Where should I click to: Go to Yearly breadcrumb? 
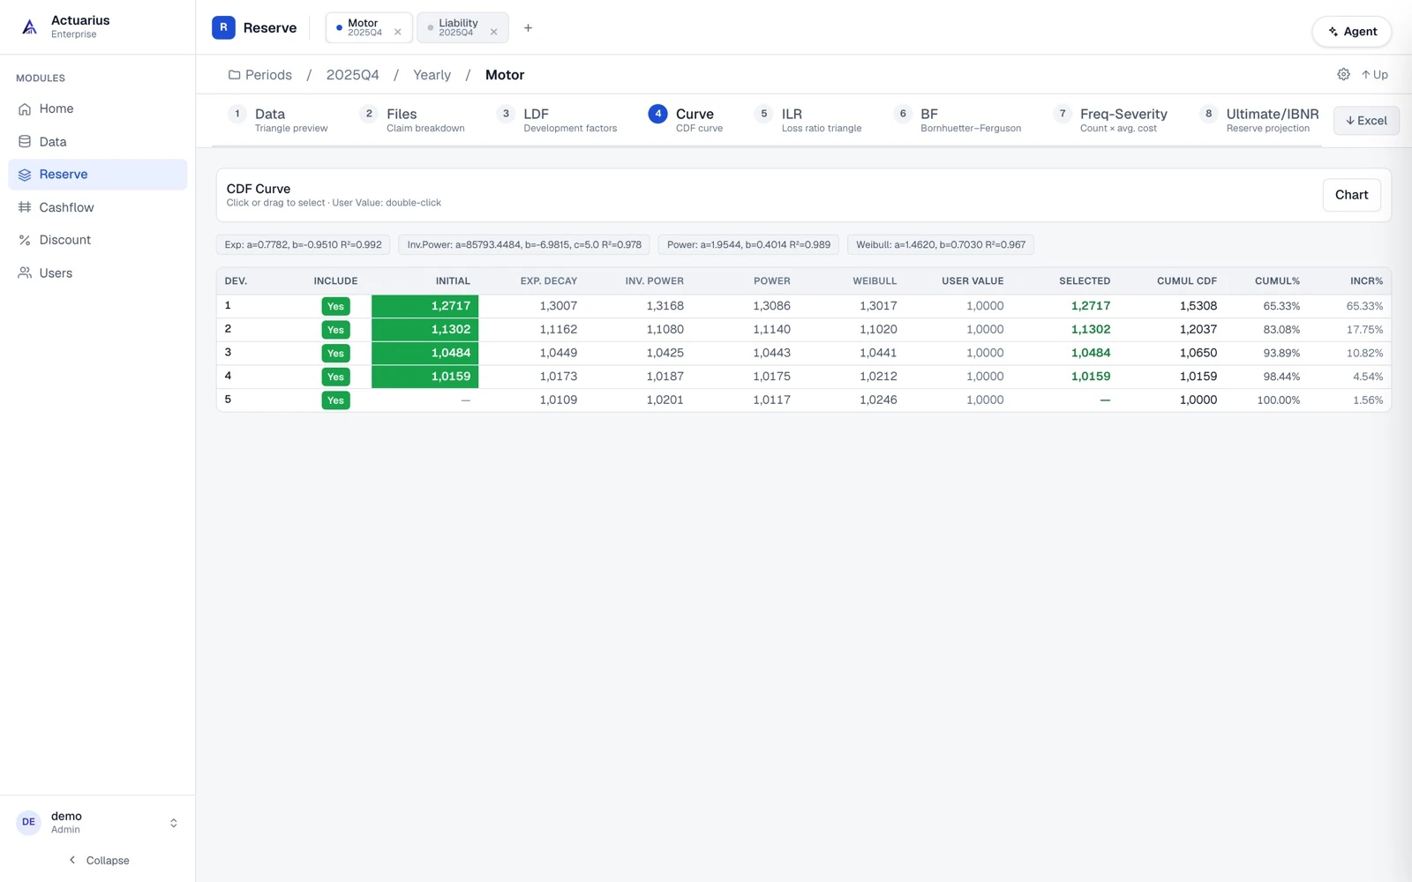[x=432, y=75]
